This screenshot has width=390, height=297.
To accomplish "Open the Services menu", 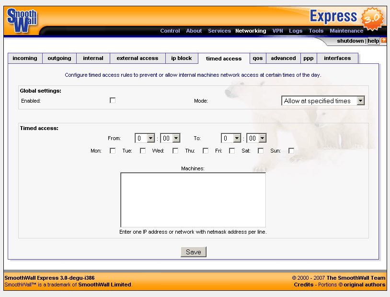I will pos(219,31).
